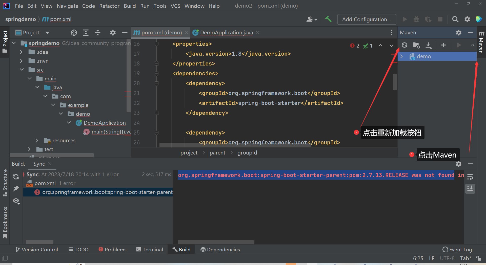Open the Problems tool window

[112, 250]
